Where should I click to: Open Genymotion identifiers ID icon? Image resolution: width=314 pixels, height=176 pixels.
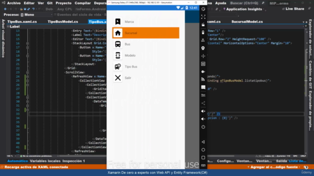click(x=203, y=64)
